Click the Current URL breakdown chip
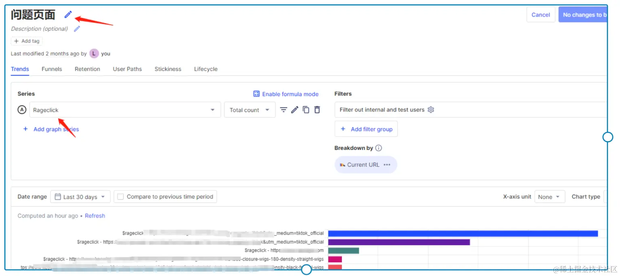Viewport: 620px width, 276px height. coord(366,164)
